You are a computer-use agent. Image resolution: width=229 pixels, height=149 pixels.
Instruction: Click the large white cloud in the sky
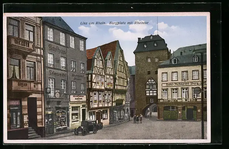[x=129, y=33]
